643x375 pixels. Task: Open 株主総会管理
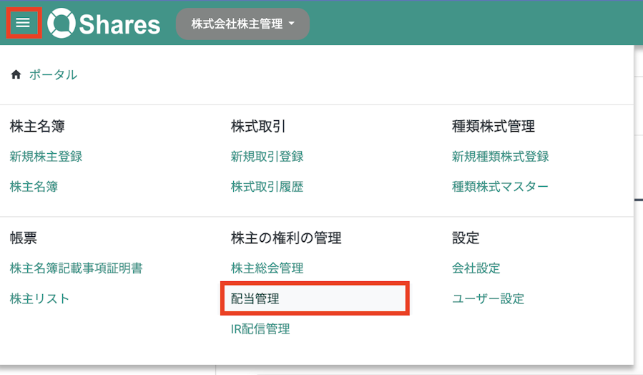coord(267,268)
